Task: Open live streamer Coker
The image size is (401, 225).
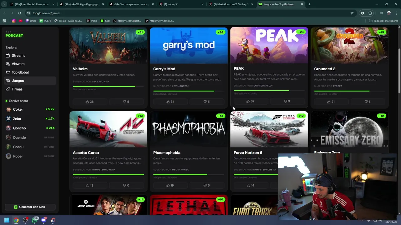Action: click(x=30, y=109)
